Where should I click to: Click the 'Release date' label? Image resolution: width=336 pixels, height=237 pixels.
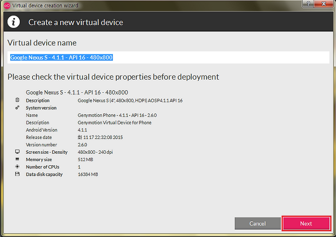pyautogui.click(x=39, y=137)
